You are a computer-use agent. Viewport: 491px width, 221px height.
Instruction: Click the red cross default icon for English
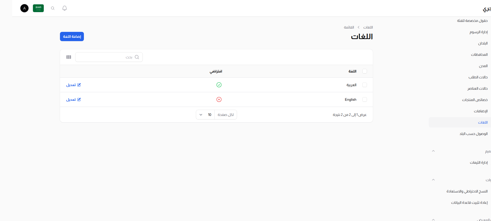219,99
